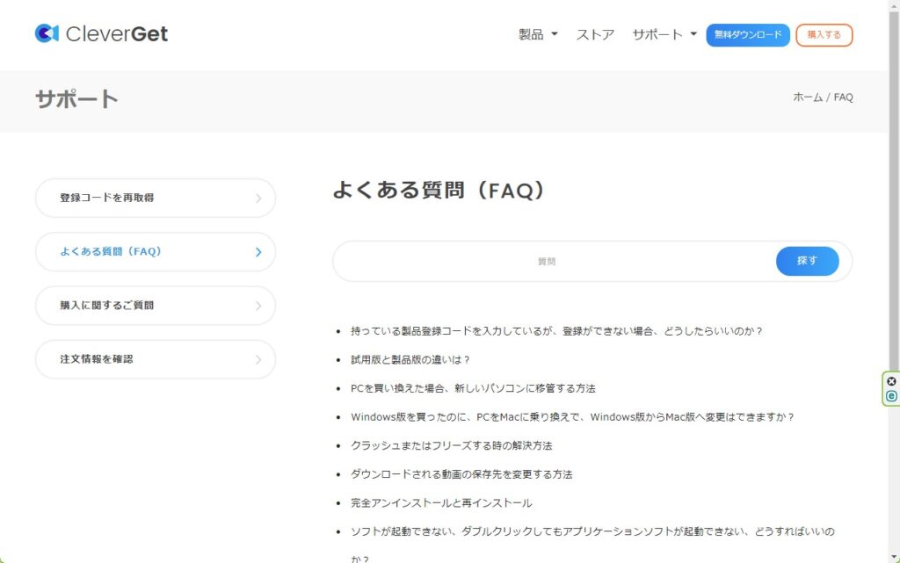Screen dimensions: 900x563
Task: Select よくある質問（FAQ） in the sidebar
Action: [156, 252]
